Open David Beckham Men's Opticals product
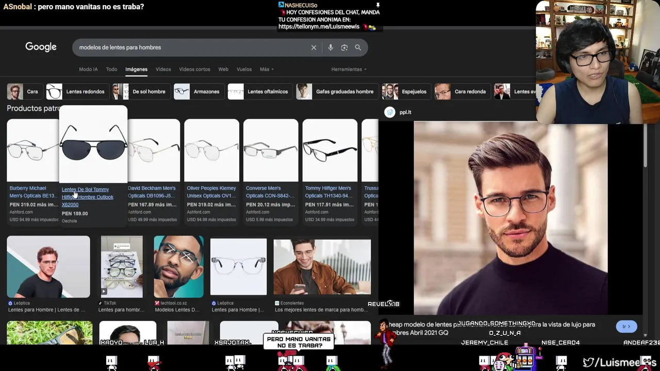 tap(152, 192)
